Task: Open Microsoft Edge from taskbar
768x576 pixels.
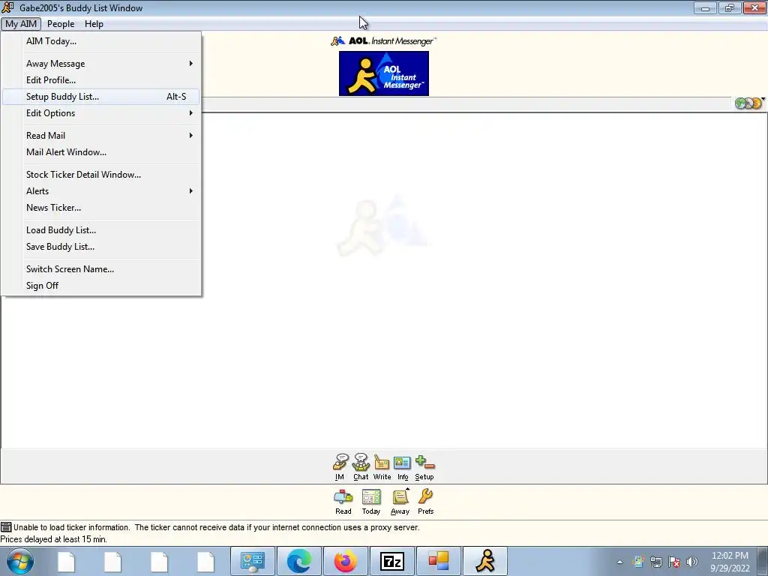Action: click(x=299, y=561)
